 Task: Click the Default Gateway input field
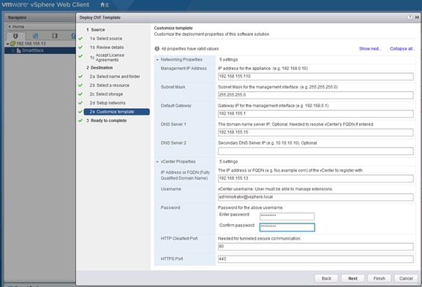(315, 114)
